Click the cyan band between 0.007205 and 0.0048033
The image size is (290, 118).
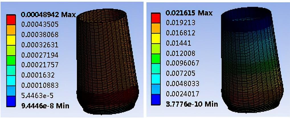(x=155, y=79)
